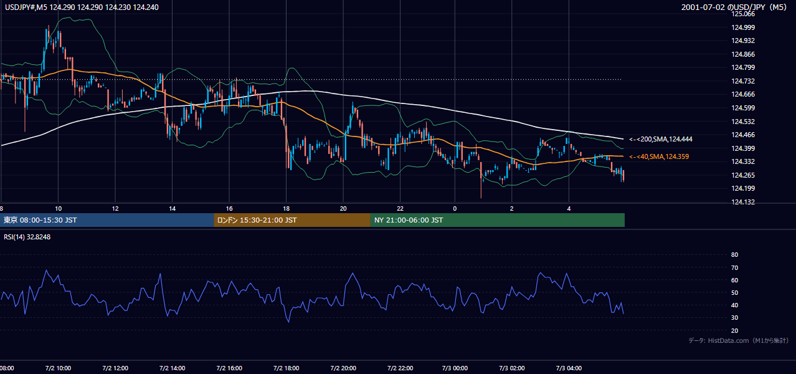The height and width of the screenshot is (374, 796).
Task: Click hour tick 16 under price chart
Action: pos(229,208)
